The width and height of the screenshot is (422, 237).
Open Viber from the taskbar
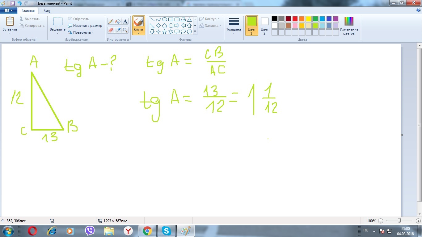pos(90,231)
